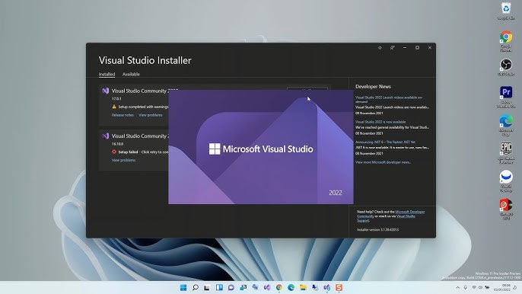This screenshot has height=294, width=522.
Task: Click the Visual Studio Community 16.10.0 logo icon
Action: pyautogui.click(x=106, y=136)
